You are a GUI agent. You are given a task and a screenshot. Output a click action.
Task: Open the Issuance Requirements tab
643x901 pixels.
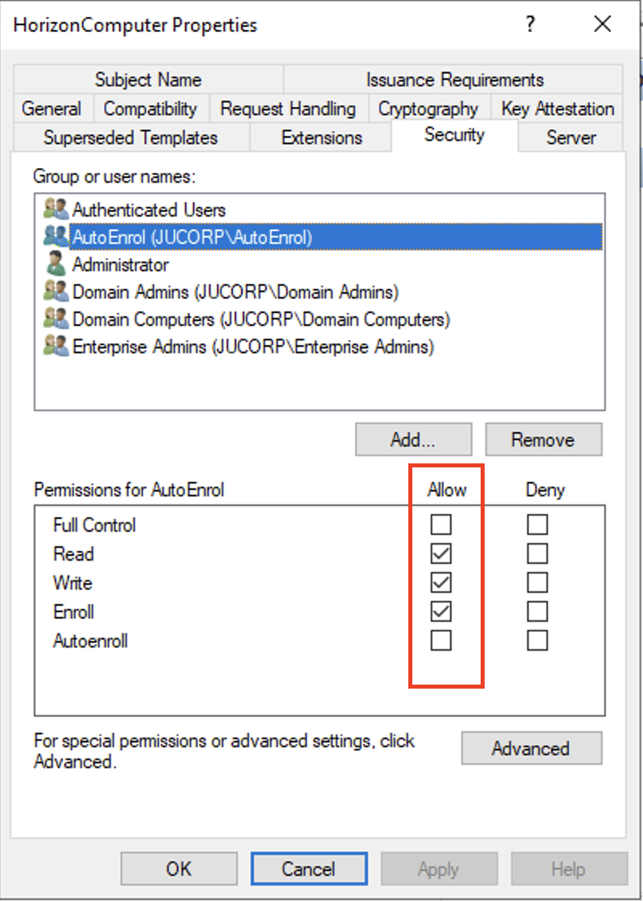454,80
